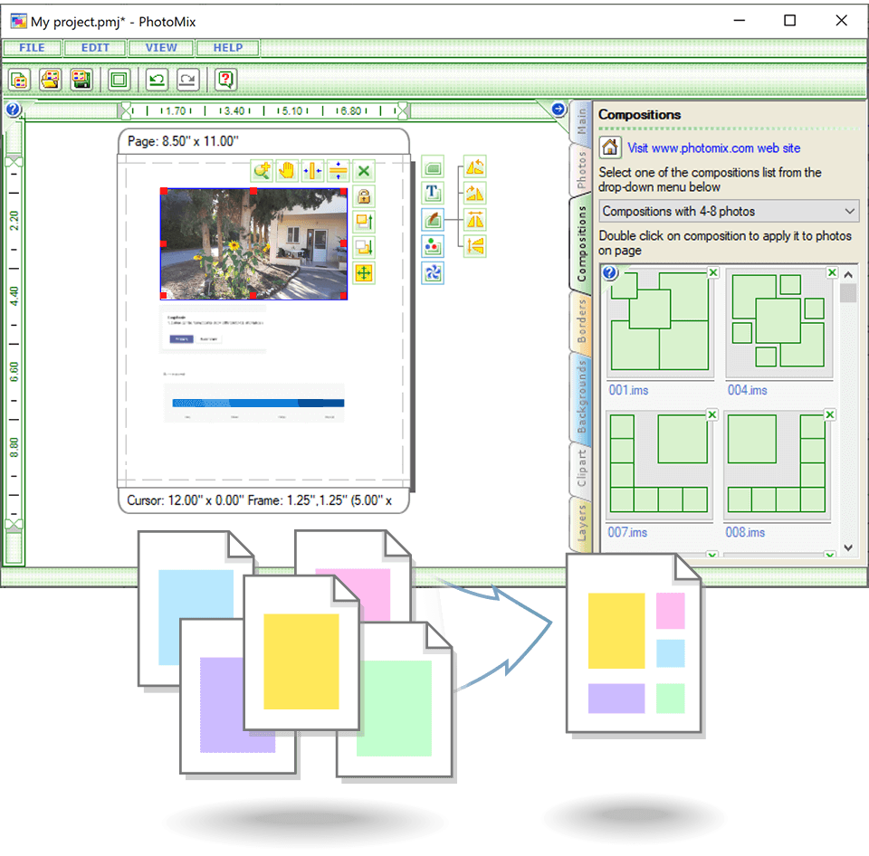
Task: Select the hand pan tool
Action: click(x=287, y=171)
